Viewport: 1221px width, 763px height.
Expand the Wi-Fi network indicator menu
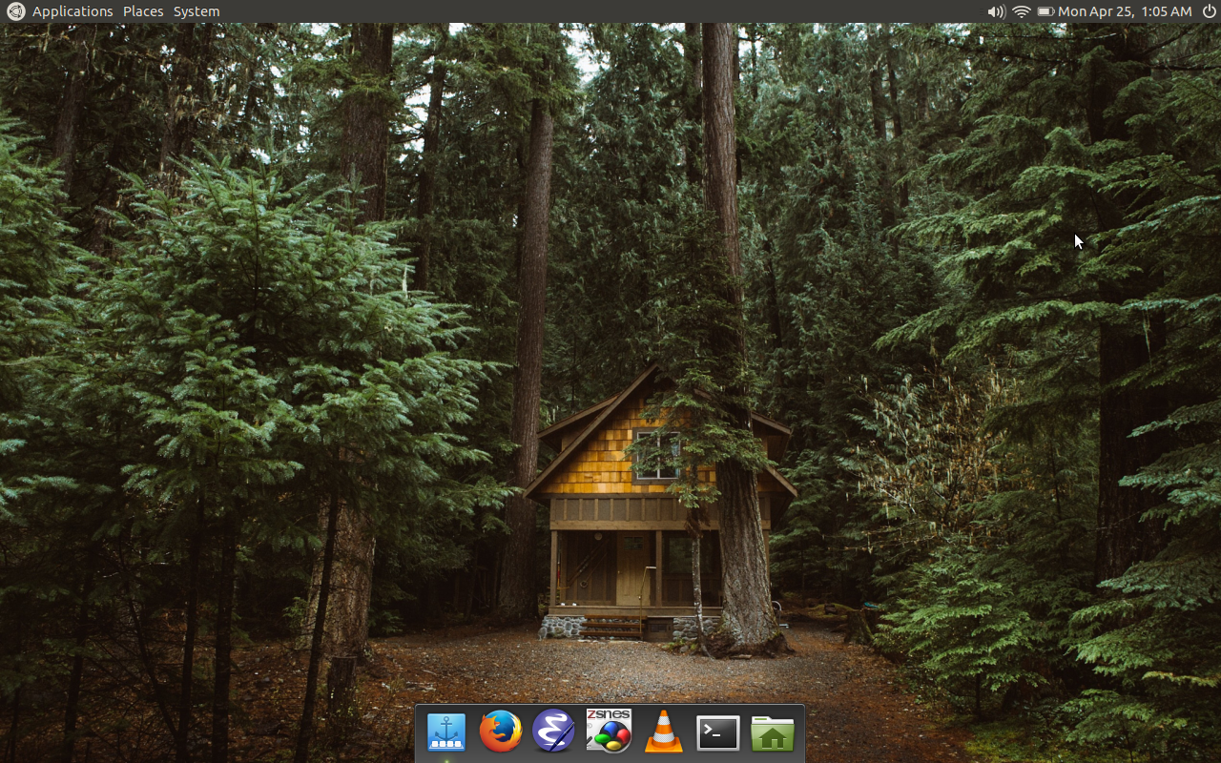tap(1022, 11)
